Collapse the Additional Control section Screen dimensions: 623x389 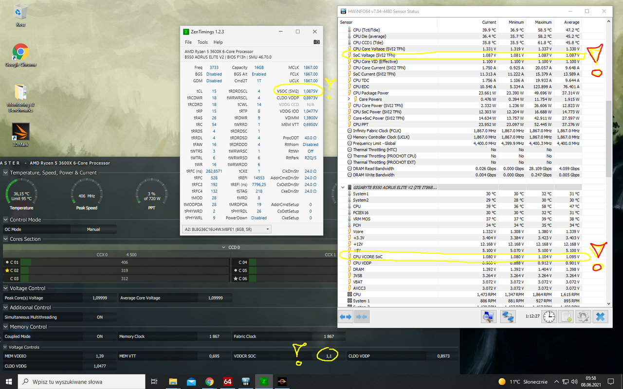click(x=6, y=307)
